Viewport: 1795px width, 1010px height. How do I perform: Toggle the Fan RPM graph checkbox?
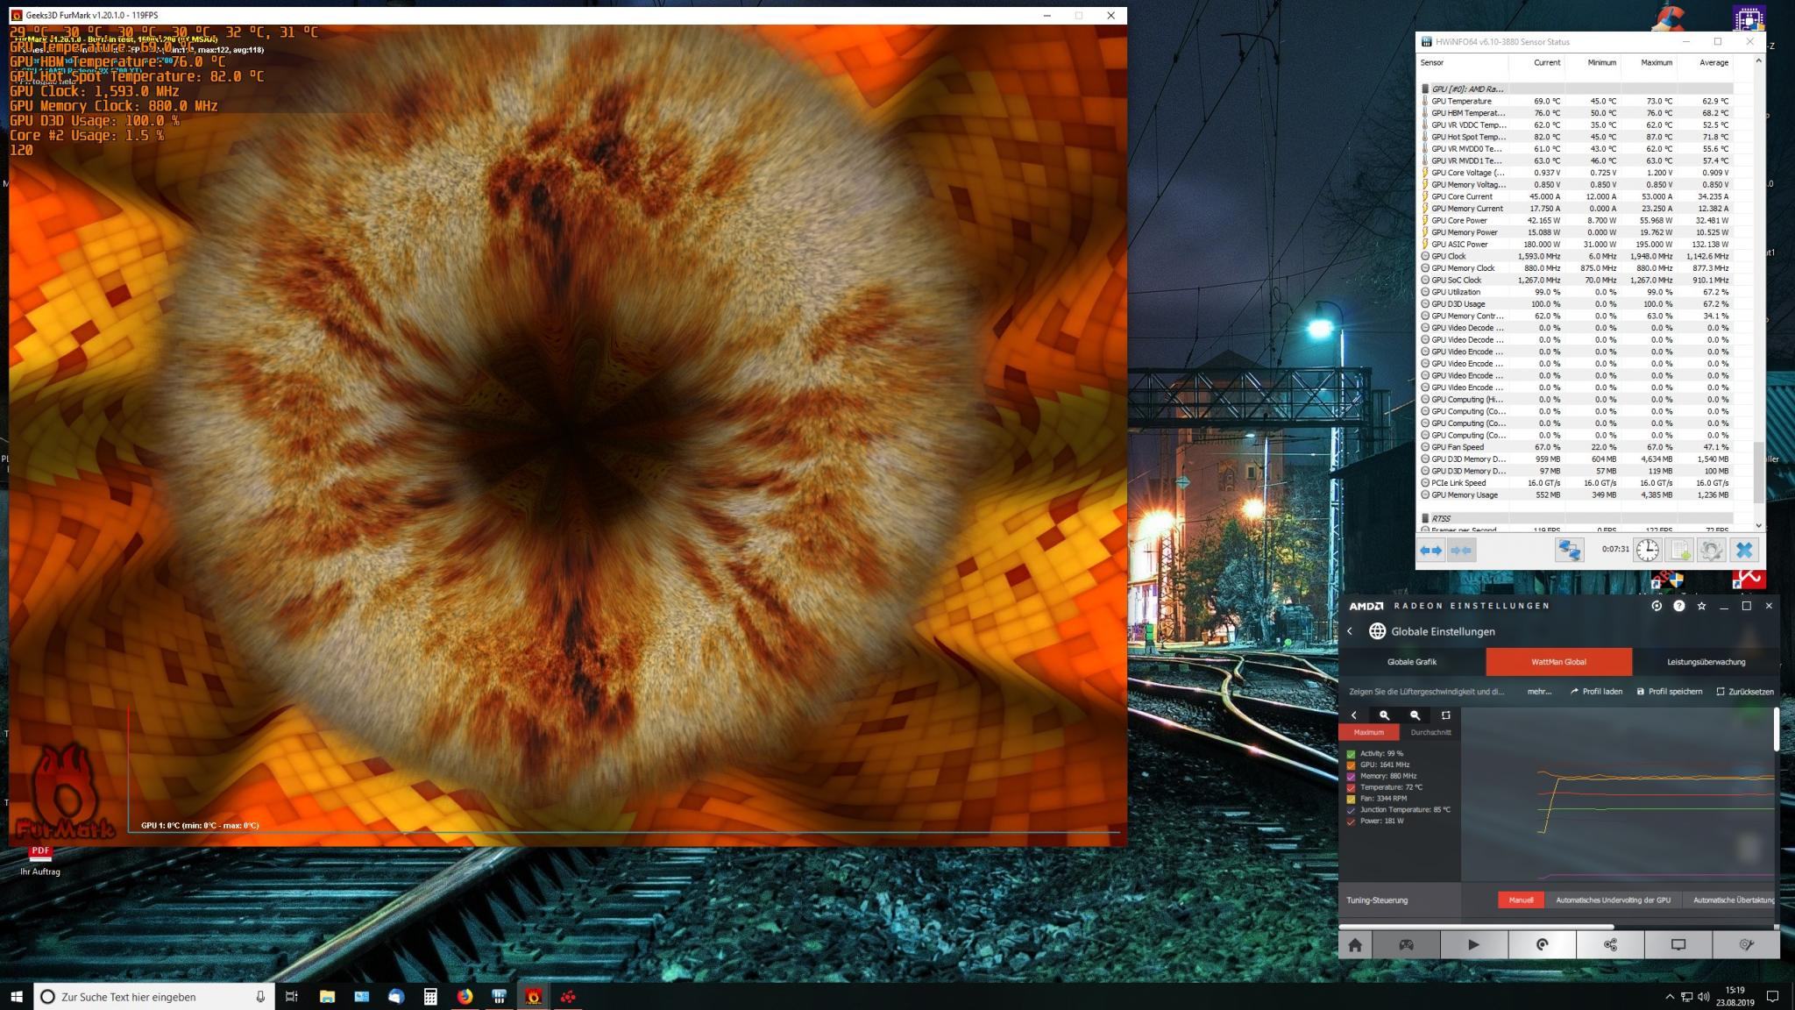[1351, 799]
